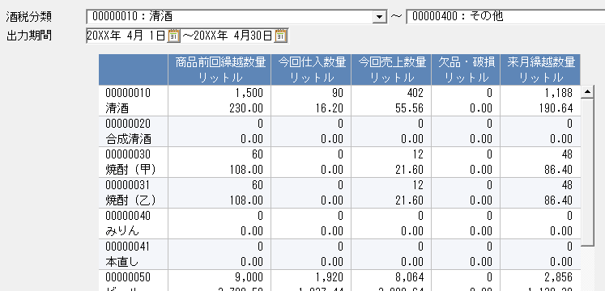Viewport: 605px width, 291px height.
Task: Select row code 00000031
Action: (128, 185)
